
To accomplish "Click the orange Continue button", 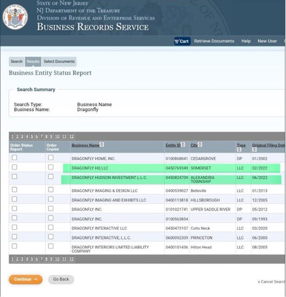I will click(25, 280).
